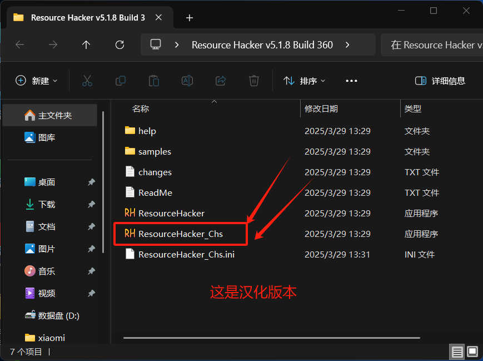483x361 pixels.
Task: Sort files by the 名称 column
Action: coord(141,109)
